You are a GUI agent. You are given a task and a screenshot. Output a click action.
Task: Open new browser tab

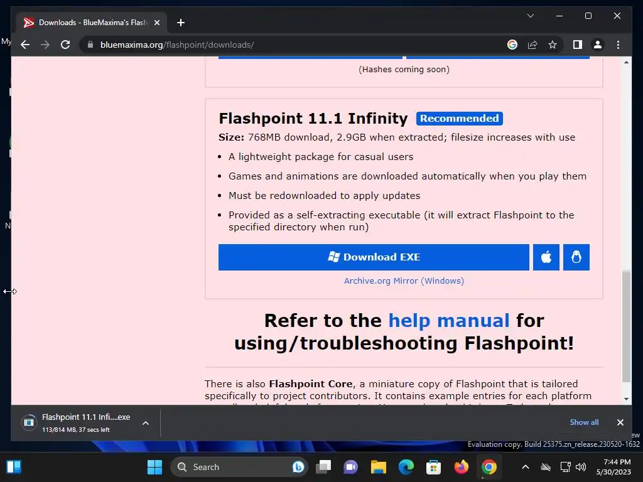(x=181, y=23)
